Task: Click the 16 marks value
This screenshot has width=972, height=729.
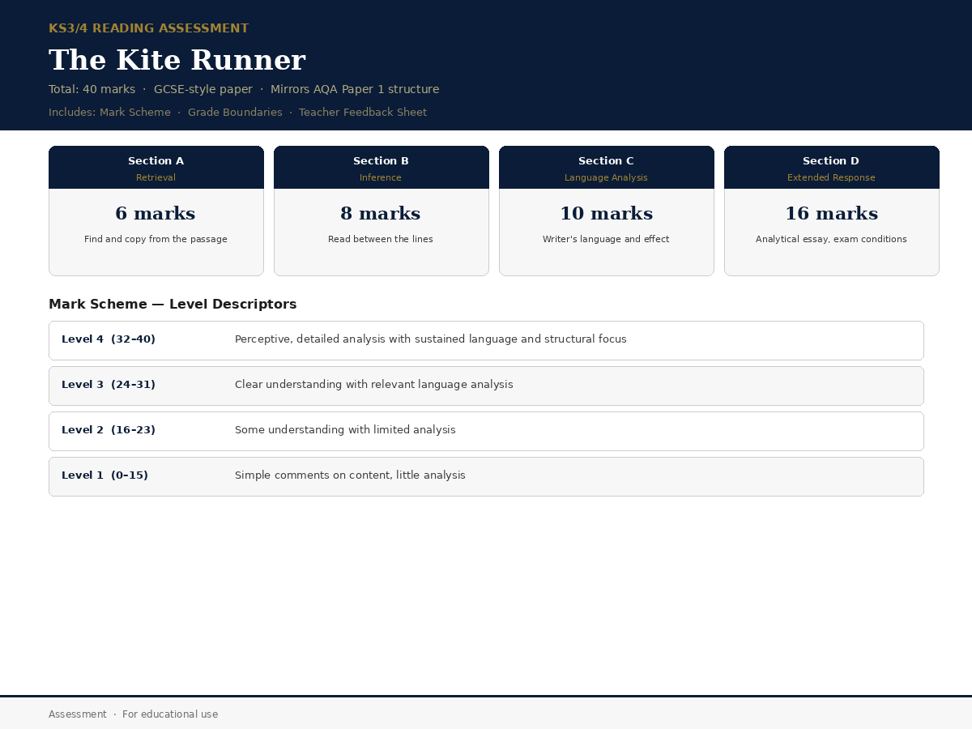Action: coord(831,214)
